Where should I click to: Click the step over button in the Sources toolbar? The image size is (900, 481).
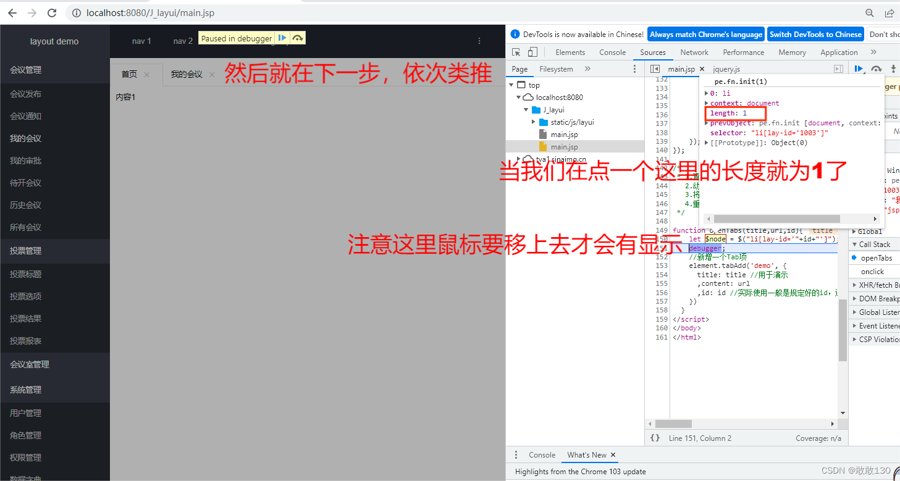876,69
